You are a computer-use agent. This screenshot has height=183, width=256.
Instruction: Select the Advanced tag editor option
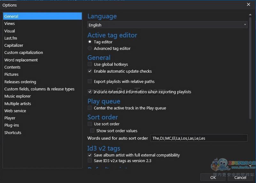click(x=90, y=49)
